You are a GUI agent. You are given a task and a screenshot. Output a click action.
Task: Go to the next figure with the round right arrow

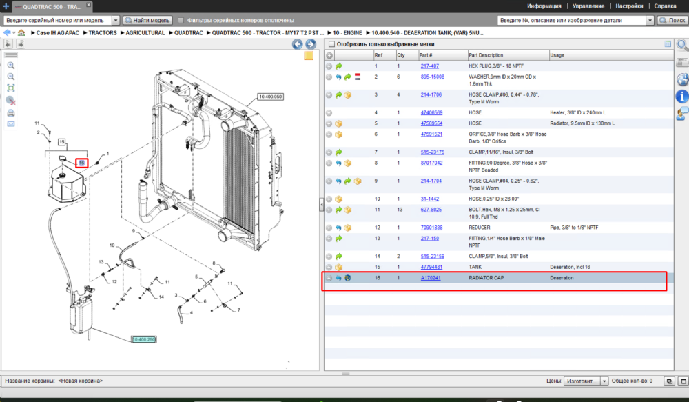(311, 44)
